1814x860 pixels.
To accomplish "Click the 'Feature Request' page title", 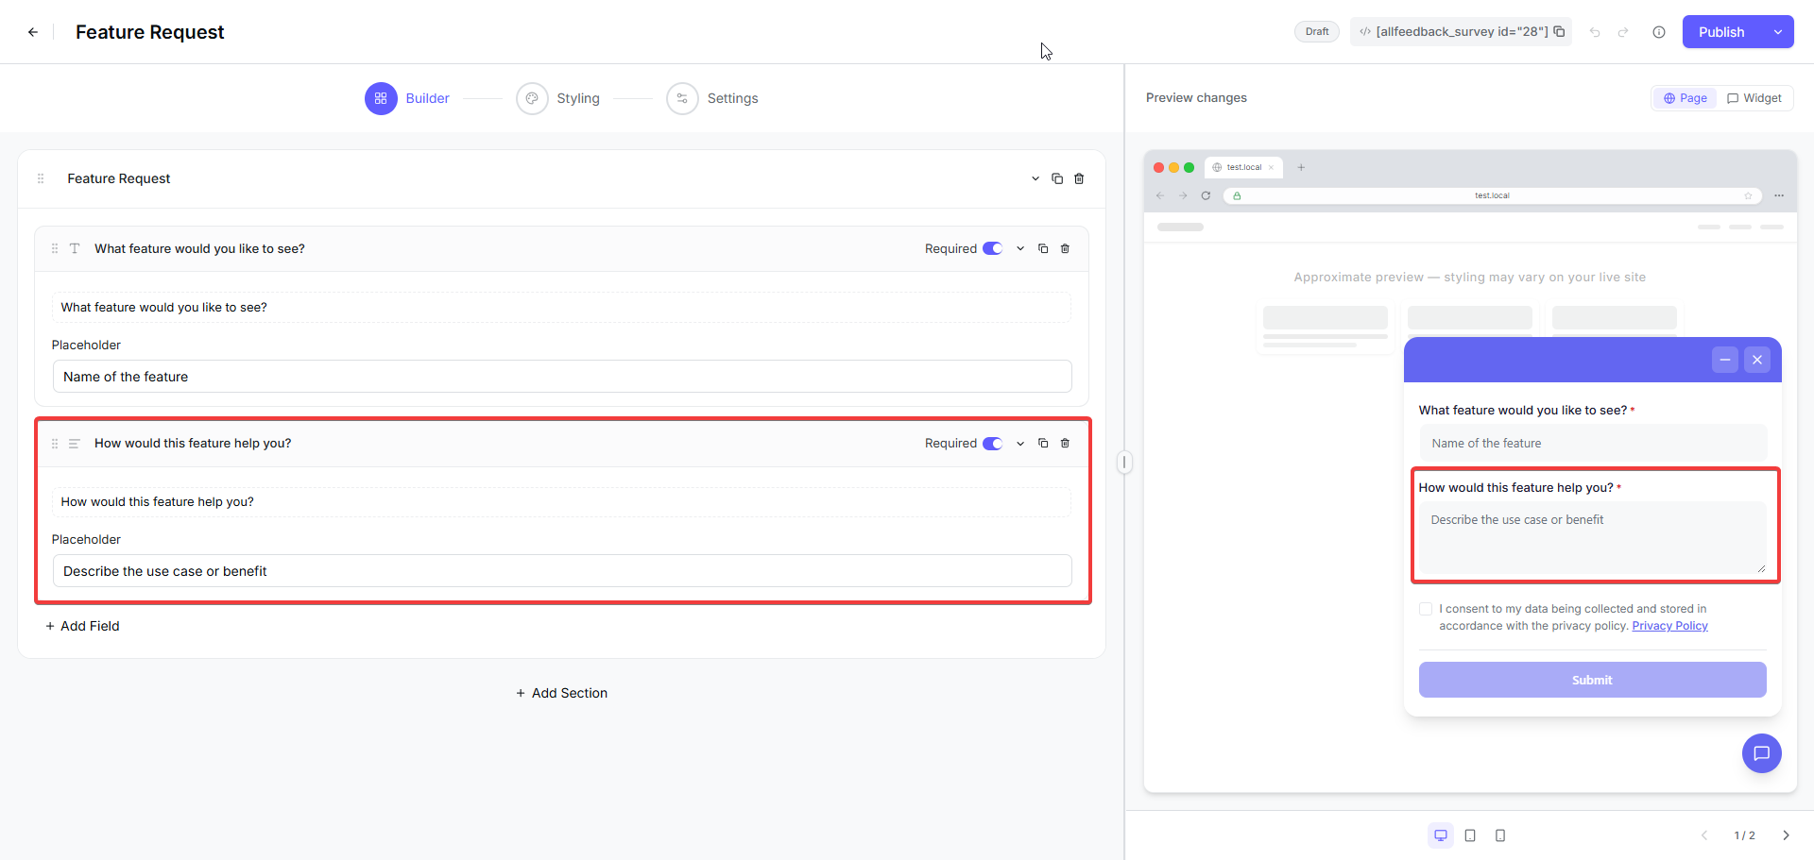I will (x=150, y=32).
